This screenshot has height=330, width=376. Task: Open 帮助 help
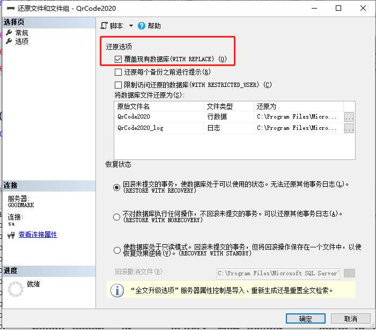[x=149, y=26]
